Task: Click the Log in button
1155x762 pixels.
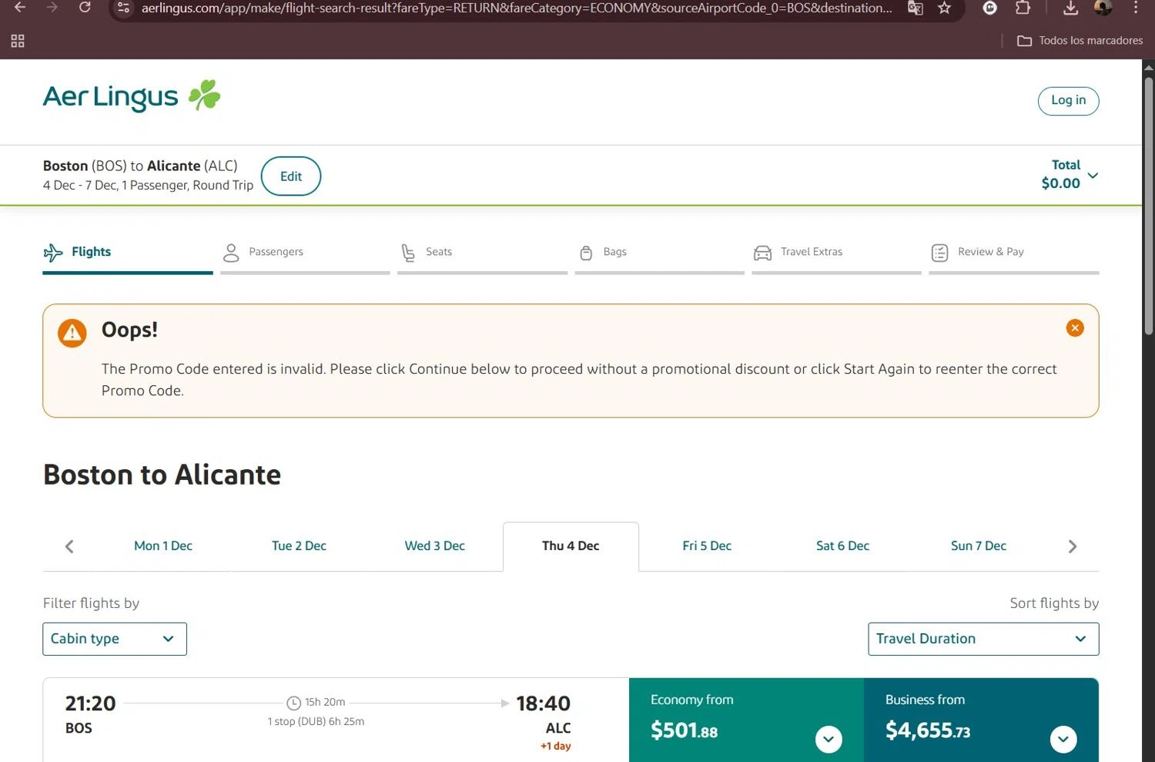Action: pyautogui.click(x=1068, y=101)
